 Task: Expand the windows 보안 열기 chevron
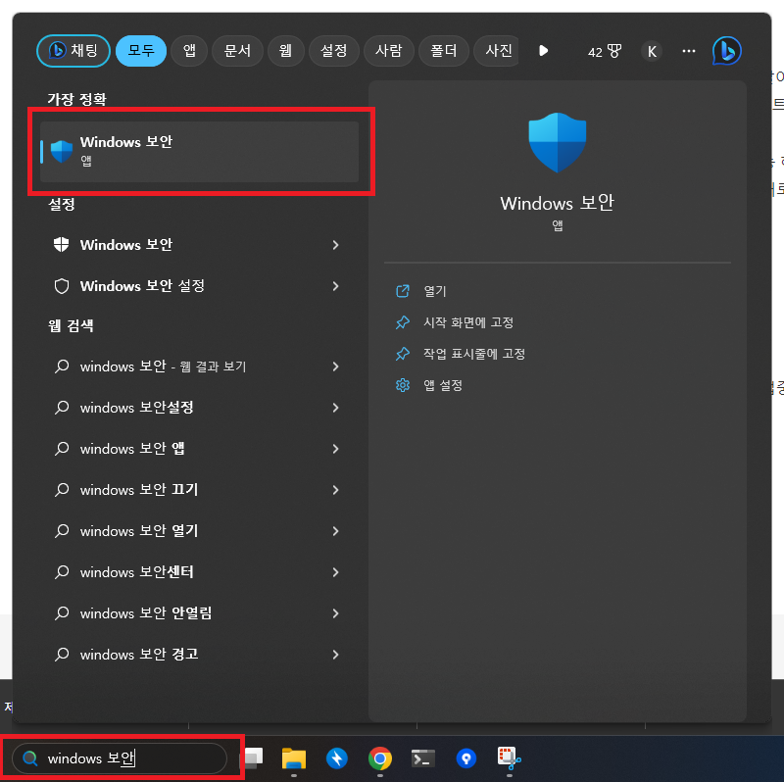coord(335,530)
